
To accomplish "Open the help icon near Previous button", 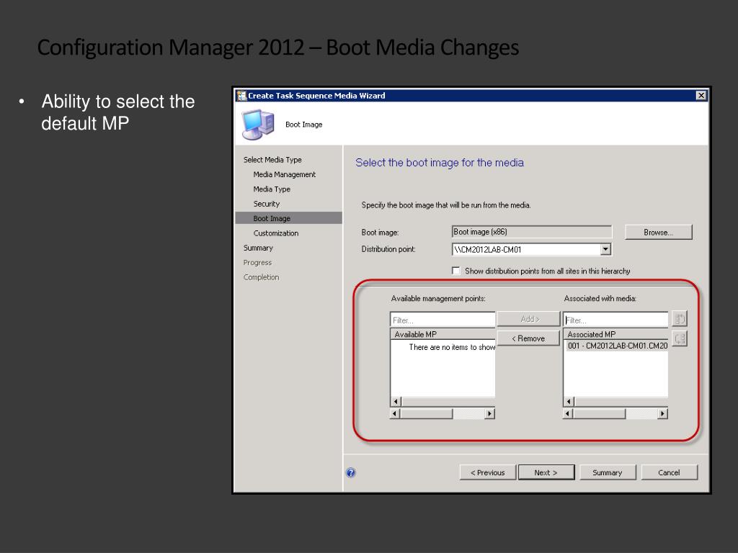I will pyautogui.click(x=351, y=472).
